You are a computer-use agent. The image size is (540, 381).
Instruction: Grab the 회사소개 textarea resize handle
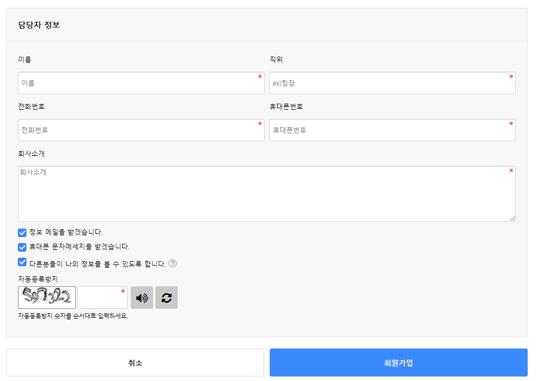tap(513, 219)
